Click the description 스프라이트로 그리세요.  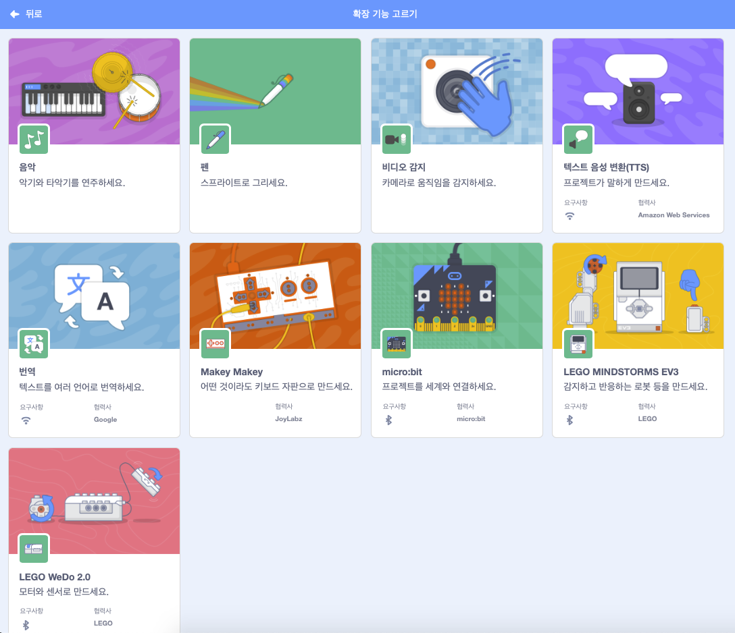coord(244,183)
